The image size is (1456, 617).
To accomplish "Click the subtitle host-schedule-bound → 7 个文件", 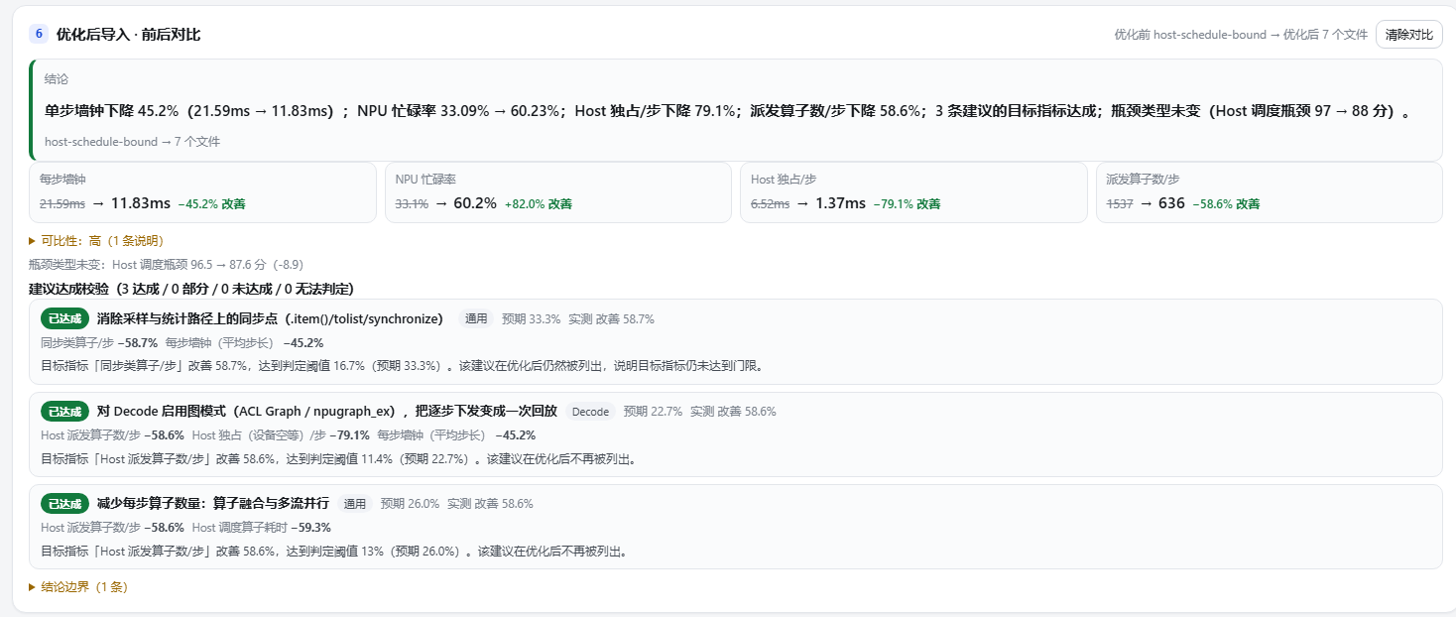I will [132, 142].
